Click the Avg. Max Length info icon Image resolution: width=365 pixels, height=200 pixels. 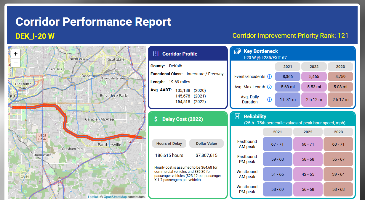click(269, 87)
